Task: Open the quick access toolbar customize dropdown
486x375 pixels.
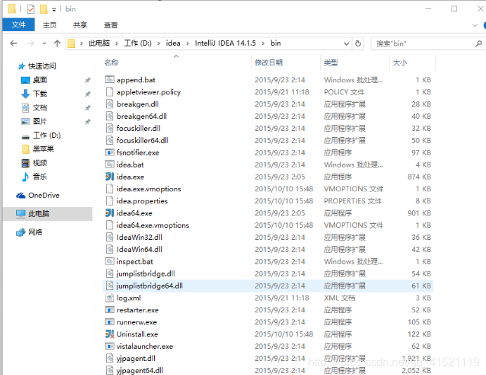Action: [54, 10]
